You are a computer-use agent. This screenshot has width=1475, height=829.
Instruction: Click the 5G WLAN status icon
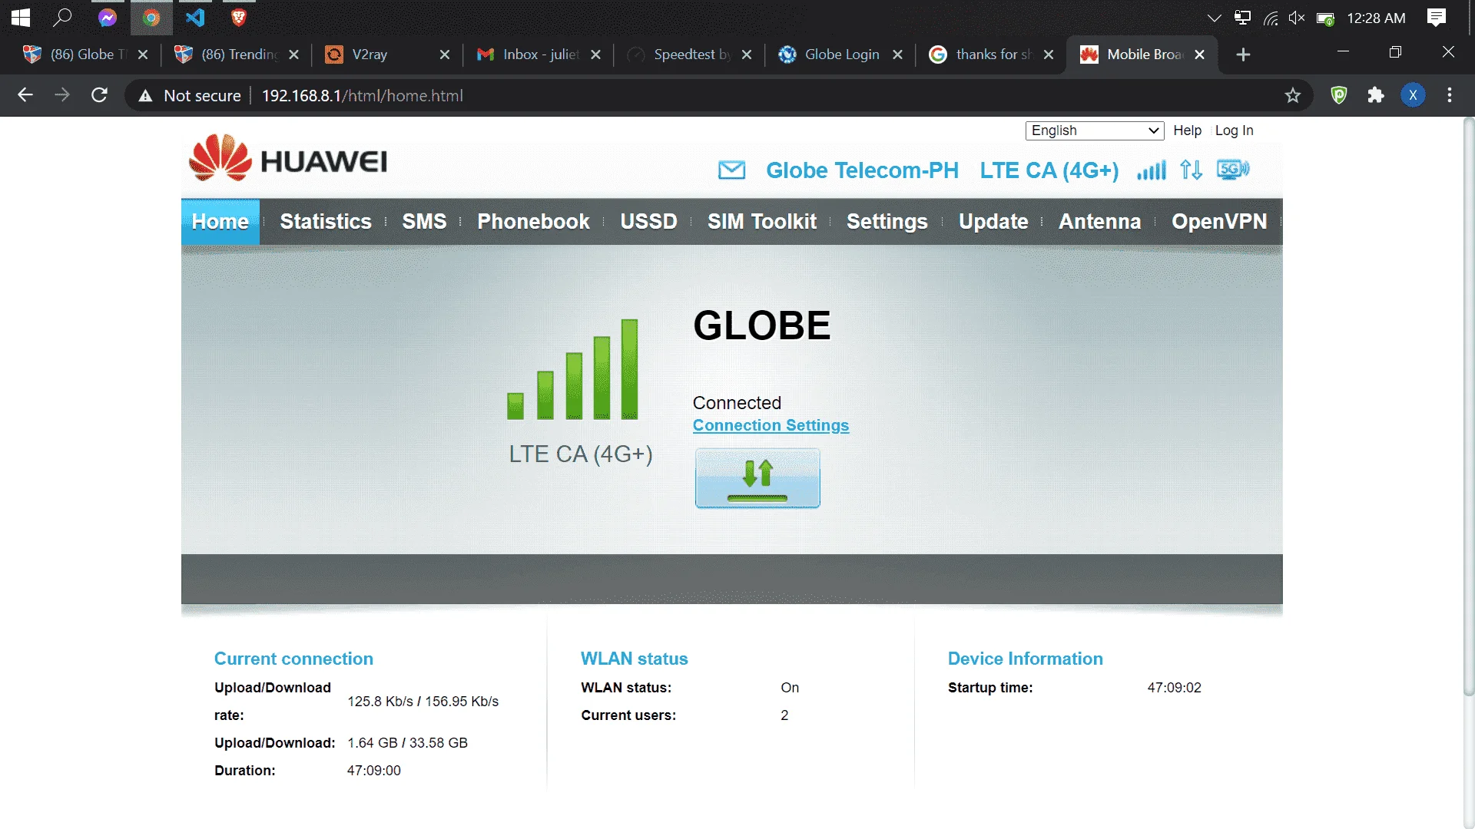click(x=1233, y=170)
